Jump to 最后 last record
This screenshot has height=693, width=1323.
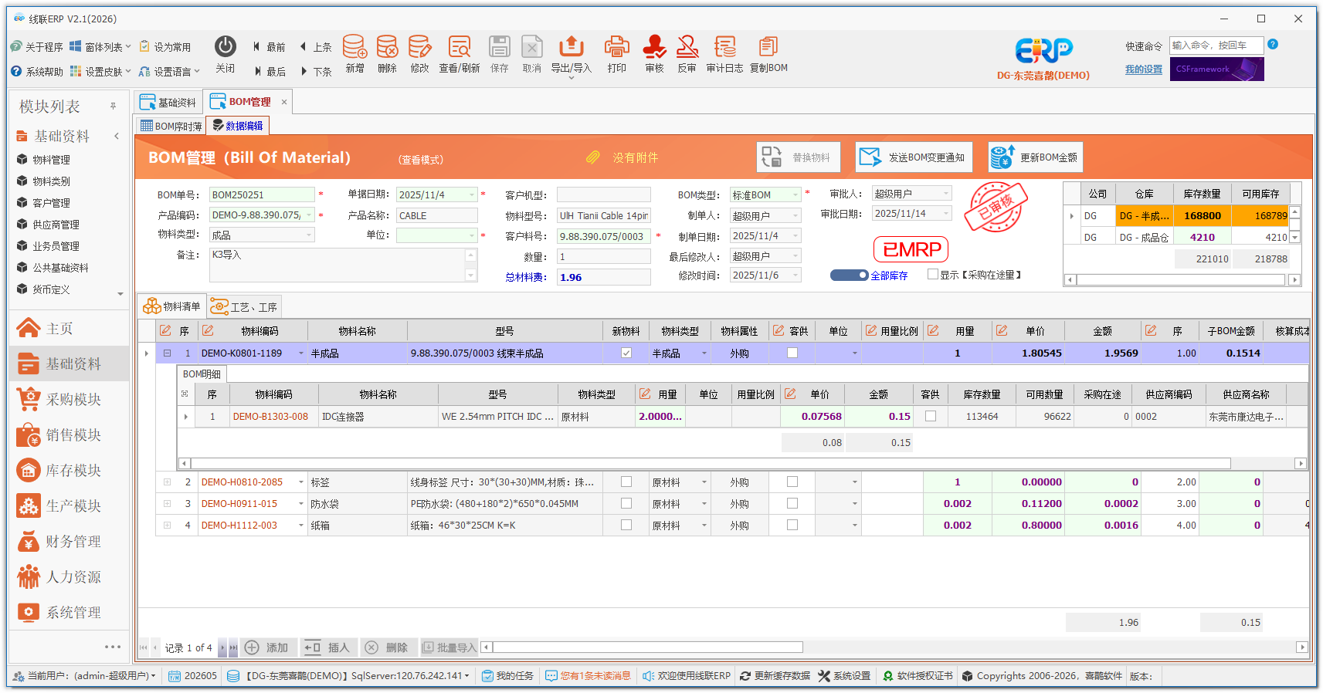click(269, 72)
